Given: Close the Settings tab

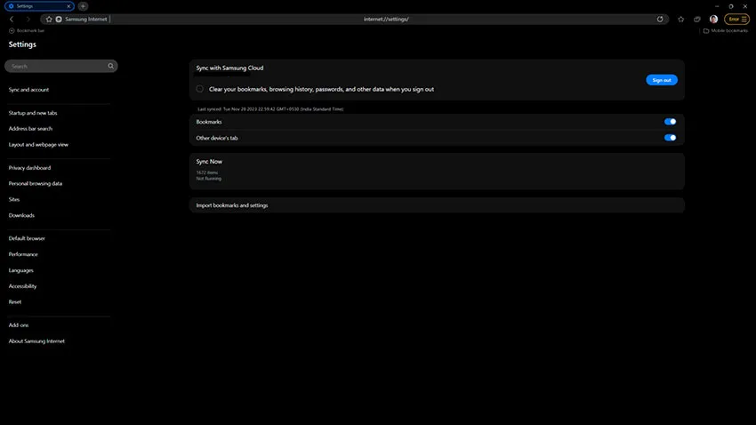Looking at the screenshot, I should [x=68, y=6].
